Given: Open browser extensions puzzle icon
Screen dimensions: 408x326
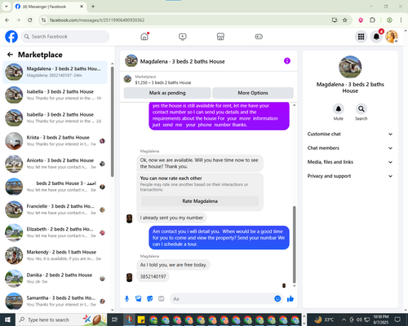Looking at the screenshot, I should point(372,20).
